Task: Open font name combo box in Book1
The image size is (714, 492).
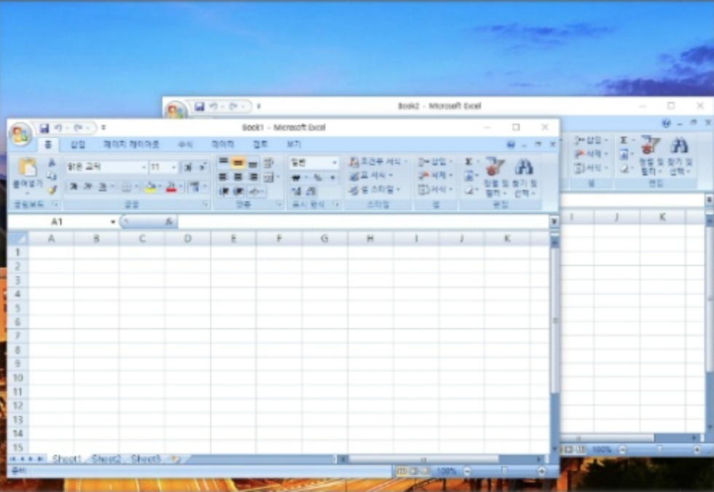Action: tap(106, 167)
